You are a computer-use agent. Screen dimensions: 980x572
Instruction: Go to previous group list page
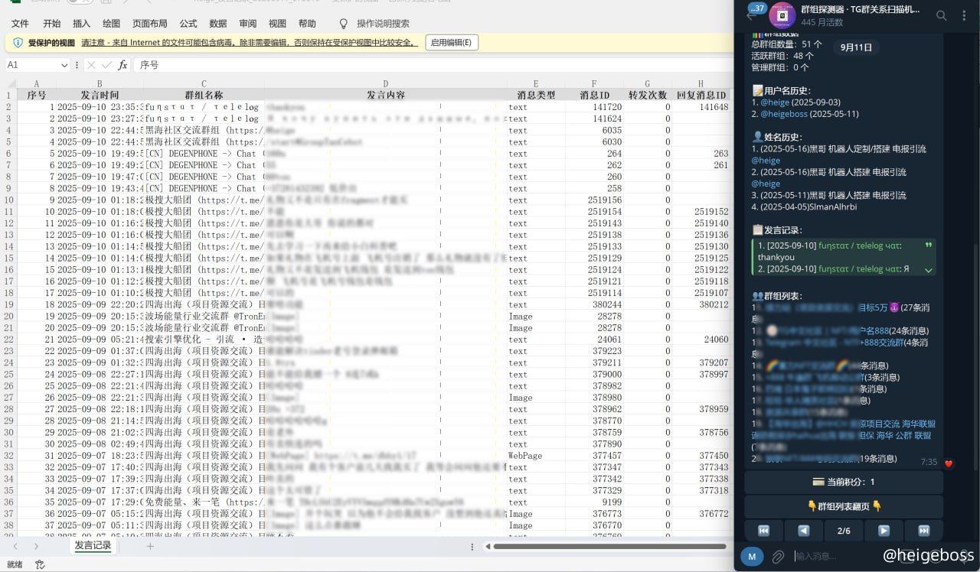coord(803,531)
